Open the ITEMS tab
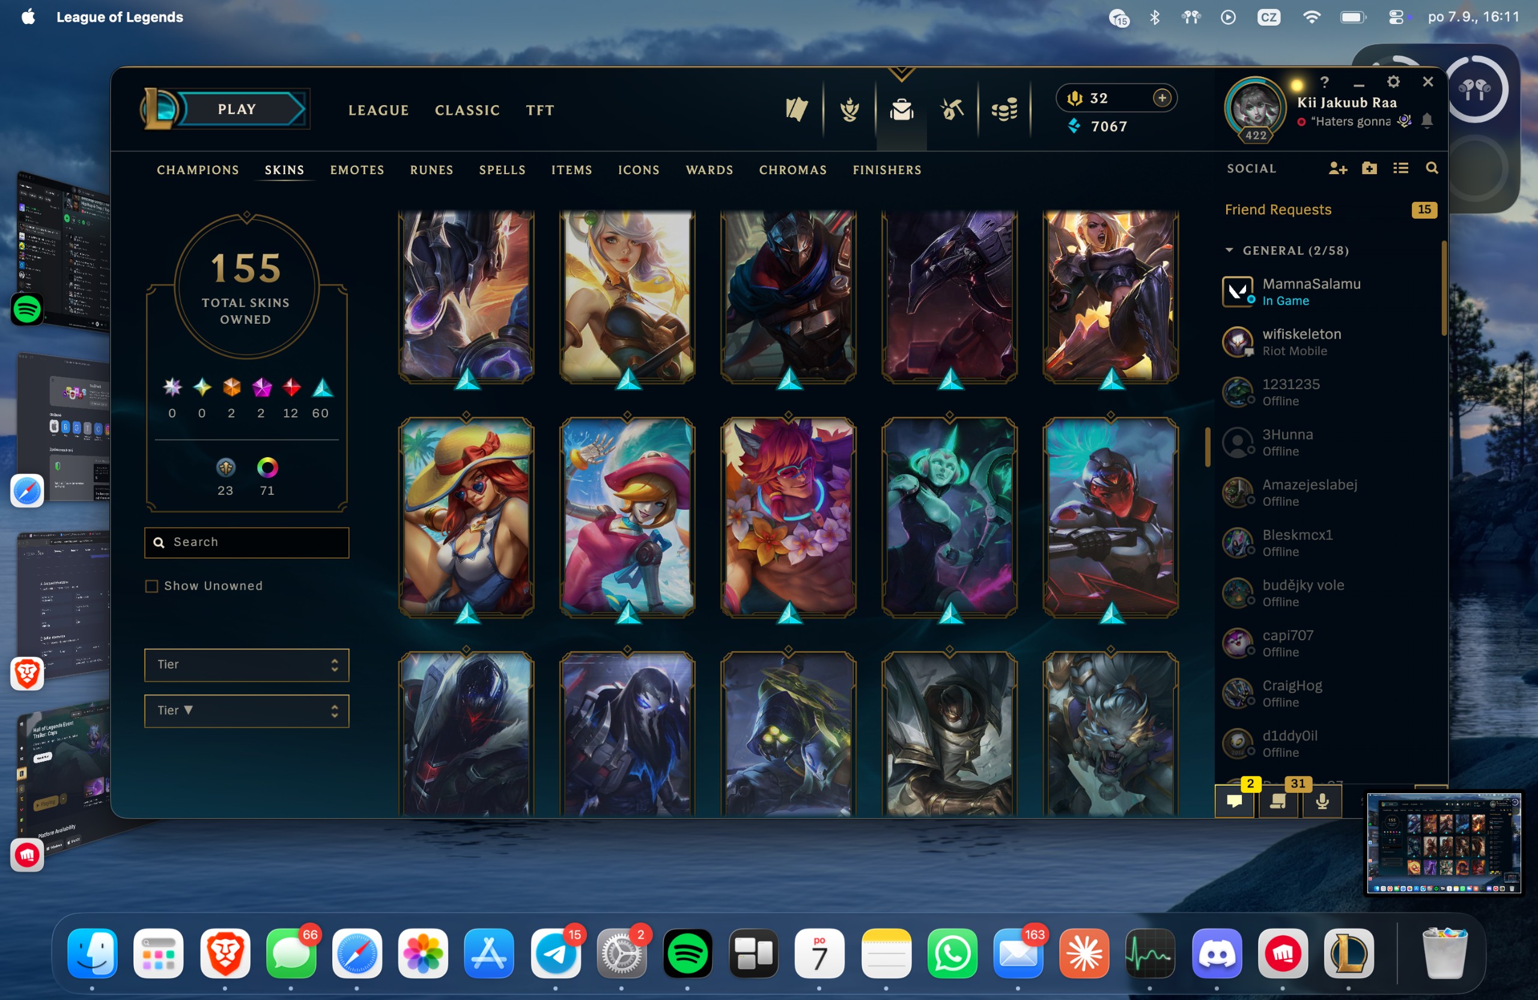The height and width of the screenshot is (1000, 1538). pyautogui.click(x=571, y=170)
